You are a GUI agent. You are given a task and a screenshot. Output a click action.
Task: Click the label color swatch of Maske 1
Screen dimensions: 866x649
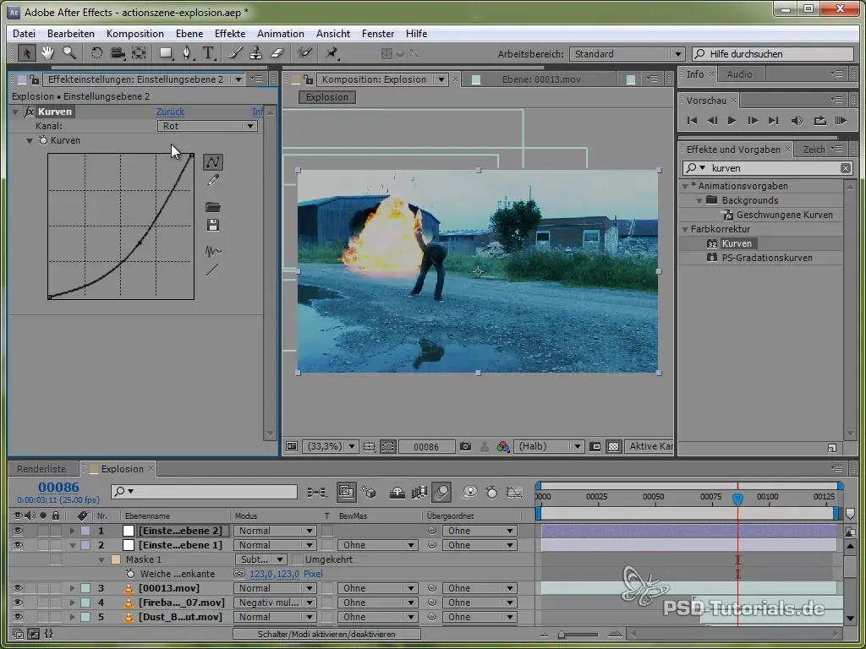pos(115,559)
